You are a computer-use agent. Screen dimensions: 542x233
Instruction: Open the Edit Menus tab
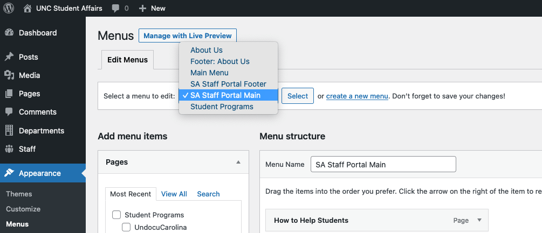(x=128, y=60)
